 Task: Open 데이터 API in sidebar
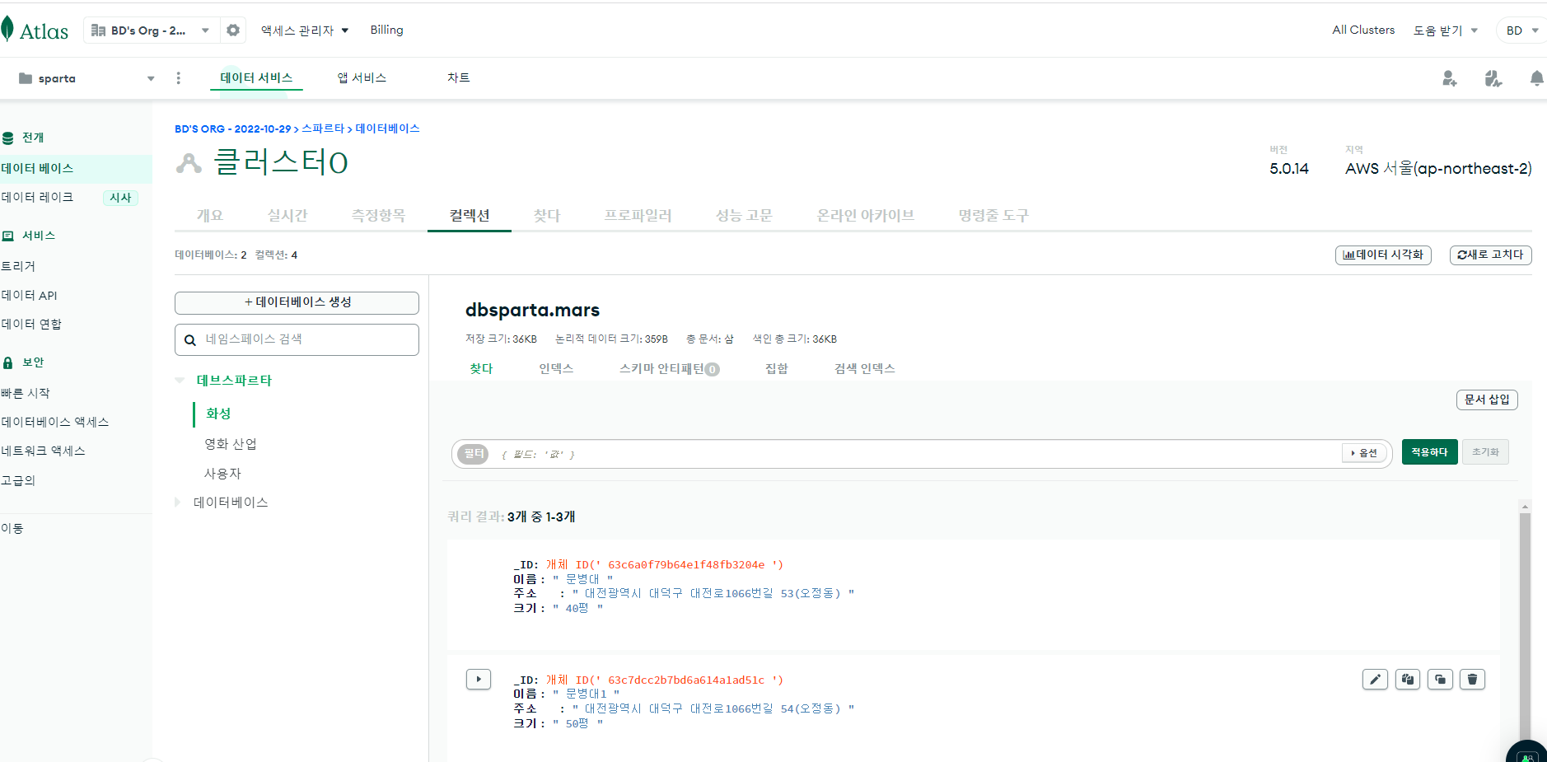(30, 295)
